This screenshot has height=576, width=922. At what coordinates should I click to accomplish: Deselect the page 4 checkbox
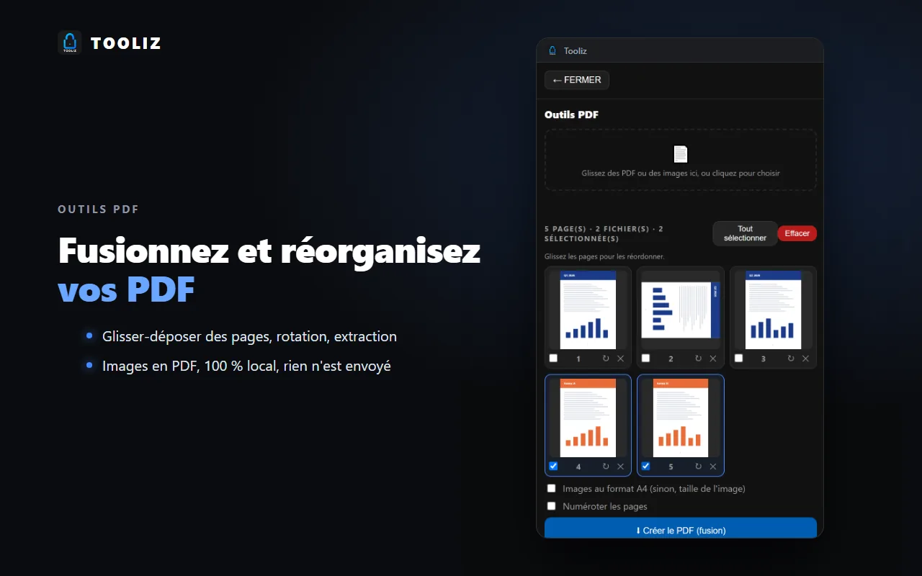[x=553, y=466]
